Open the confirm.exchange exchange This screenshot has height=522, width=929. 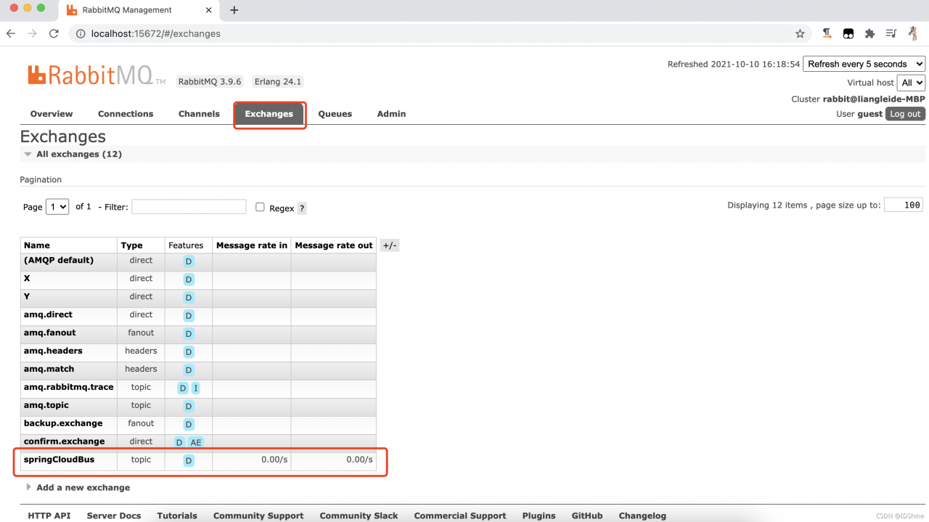64,441
